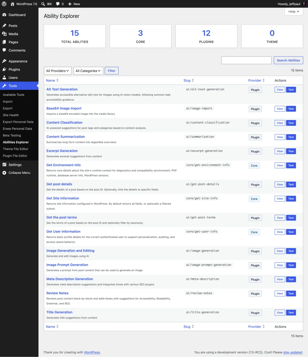
Task: Open Erase Personal Data page
Action: click(x=17, y=129)
